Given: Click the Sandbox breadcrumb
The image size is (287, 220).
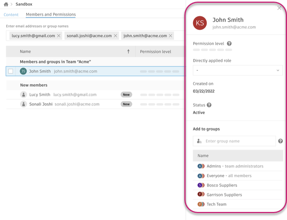Looking at the screenshot, I should pyautogui.click(x=24, y=4).
